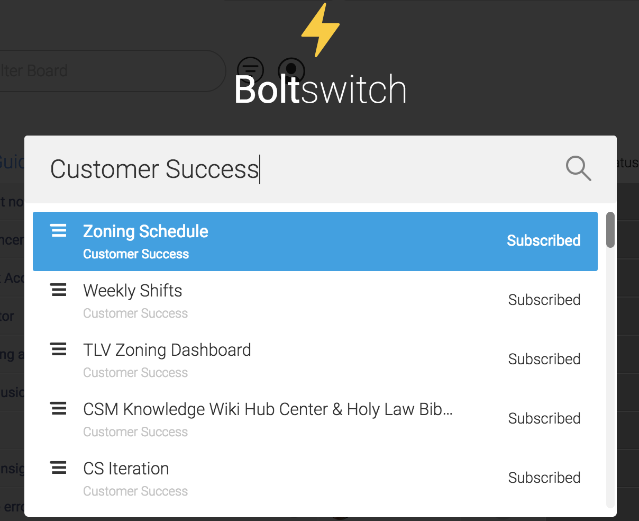Click the board icon beside CS Iteration
The height and width of the screenshot is (521, 639).
click(x=58, y=468)
